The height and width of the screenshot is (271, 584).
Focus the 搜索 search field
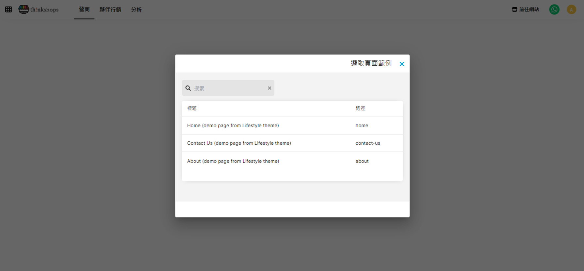click(229, 88)
